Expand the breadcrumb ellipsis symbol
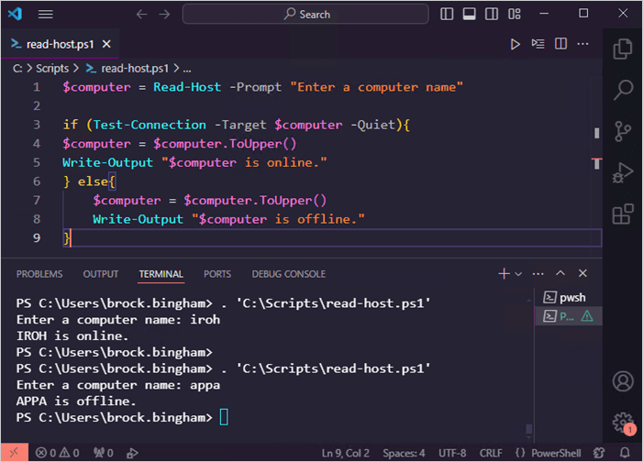Screen dimensions: 643x462 pyautogui.click(x=187, y=69)
